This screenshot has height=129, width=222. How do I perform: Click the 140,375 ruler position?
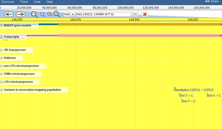point(75,20)
